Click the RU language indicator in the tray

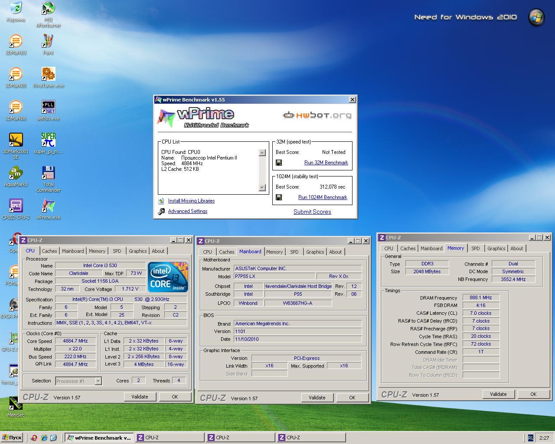[x=530, y=438]
